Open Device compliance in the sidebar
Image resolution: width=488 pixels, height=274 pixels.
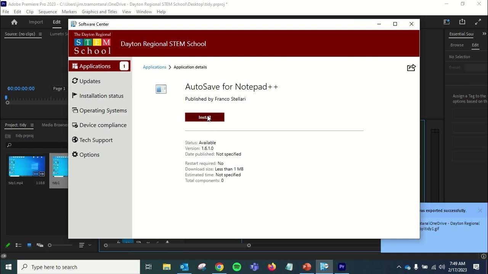(100, 125)
